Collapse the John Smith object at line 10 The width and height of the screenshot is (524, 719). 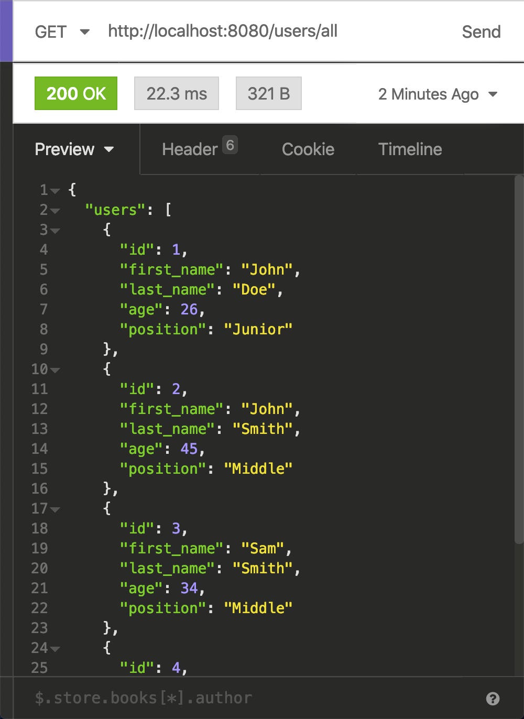[56, 369]
